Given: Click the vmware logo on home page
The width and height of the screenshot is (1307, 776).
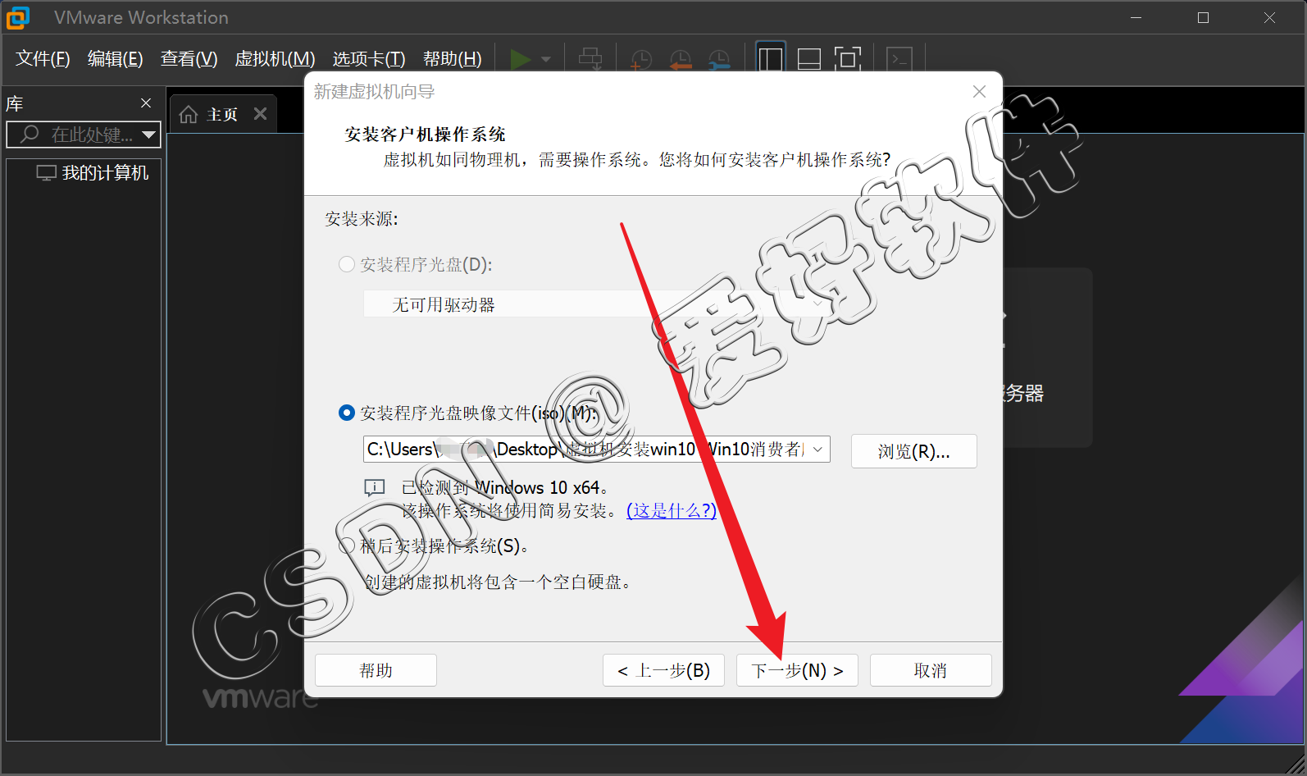Looking at the screenshot, I should (260, 698).
